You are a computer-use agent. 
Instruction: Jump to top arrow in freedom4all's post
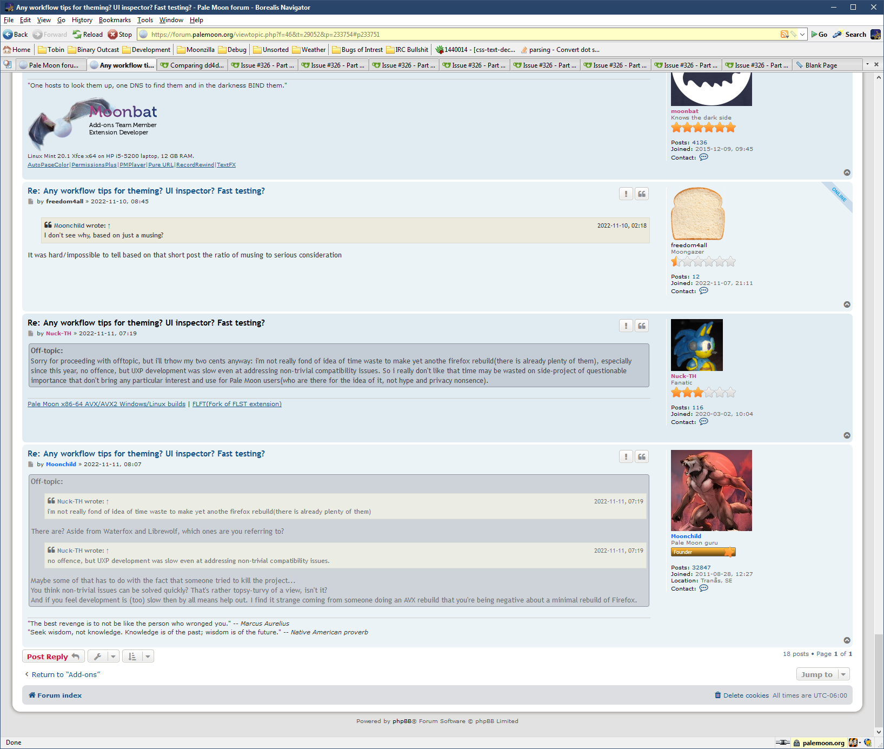[x=847, y=304]
